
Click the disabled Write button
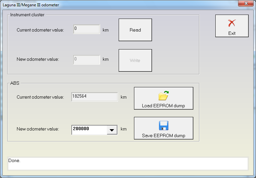(x=135, y=60)
